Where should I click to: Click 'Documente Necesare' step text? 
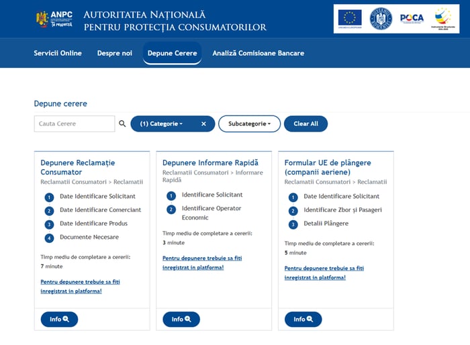pos(89,237)
